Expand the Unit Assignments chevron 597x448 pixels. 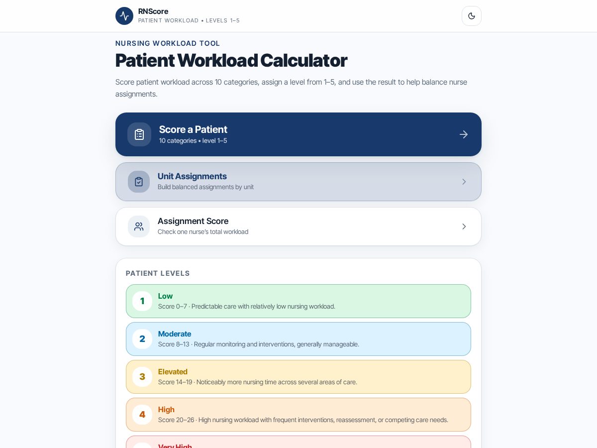[x=464, y=182]
